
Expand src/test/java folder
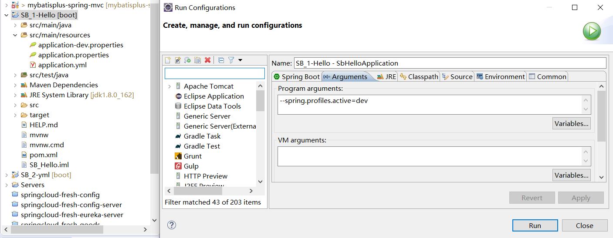pos(15,75)
